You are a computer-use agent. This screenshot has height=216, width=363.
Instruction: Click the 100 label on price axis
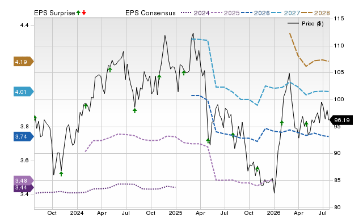339,99
